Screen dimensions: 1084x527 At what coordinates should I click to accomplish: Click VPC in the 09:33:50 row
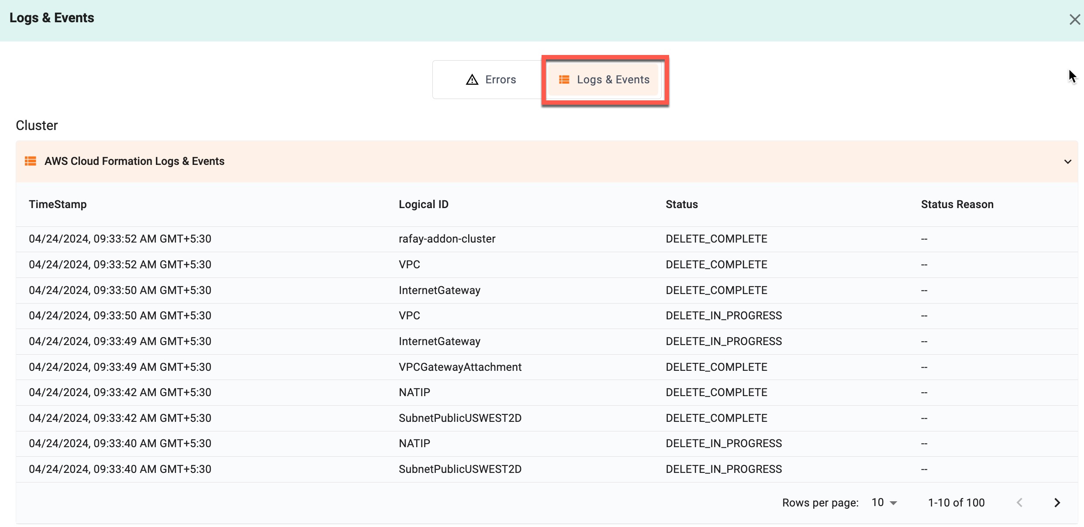409,315
